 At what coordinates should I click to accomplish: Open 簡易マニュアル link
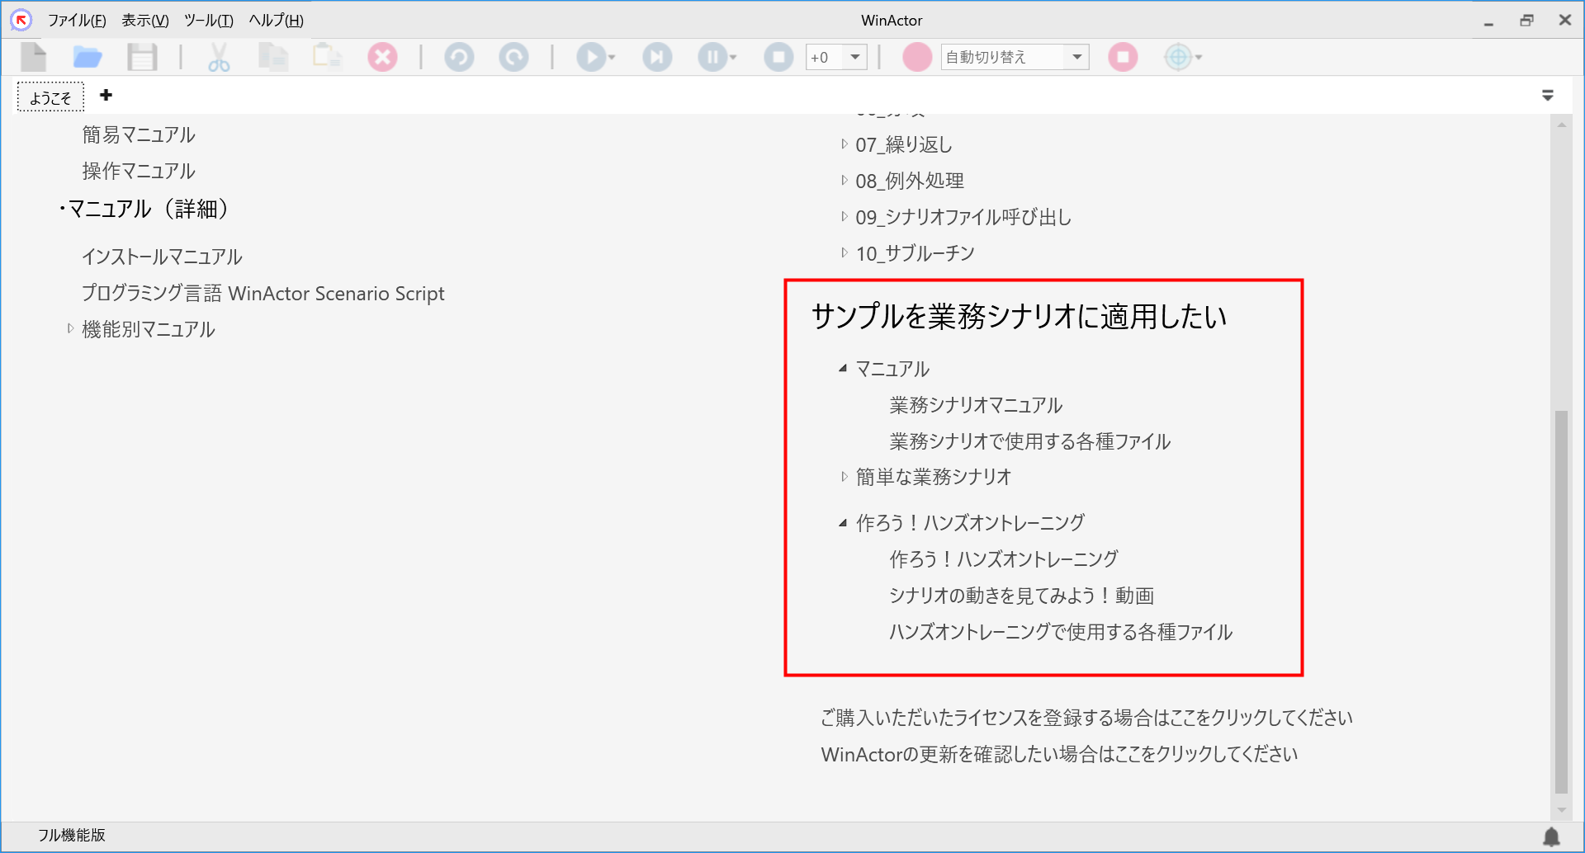pos(139,134)
